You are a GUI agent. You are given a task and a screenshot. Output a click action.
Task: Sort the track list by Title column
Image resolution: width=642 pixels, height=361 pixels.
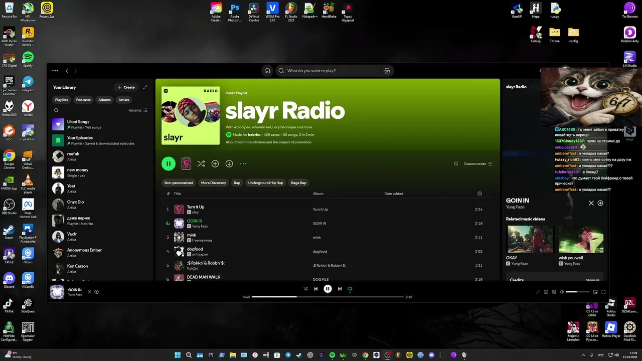pyautogui.click(x=177, y=194)
